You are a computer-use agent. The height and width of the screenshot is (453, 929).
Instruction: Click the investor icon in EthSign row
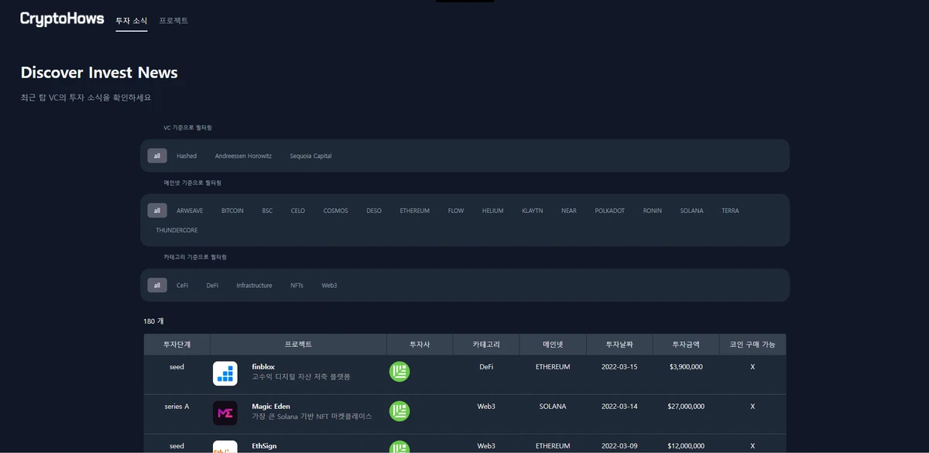pos(399,447)
